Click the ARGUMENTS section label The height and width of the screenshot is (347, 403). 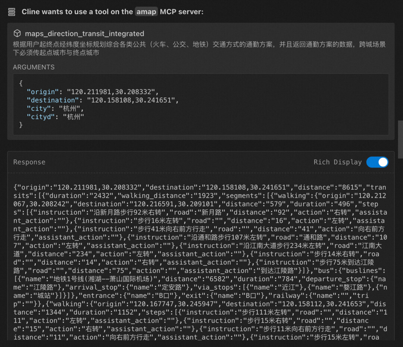coord(34,67)
